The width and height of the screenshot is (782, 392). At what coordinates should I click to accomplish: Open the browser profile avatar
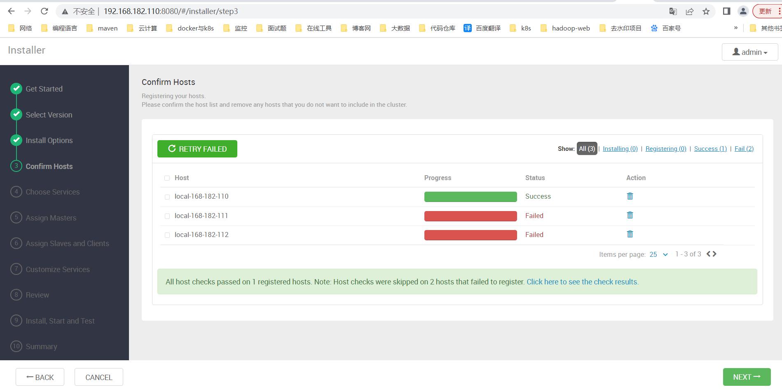(x=743, y=12)
